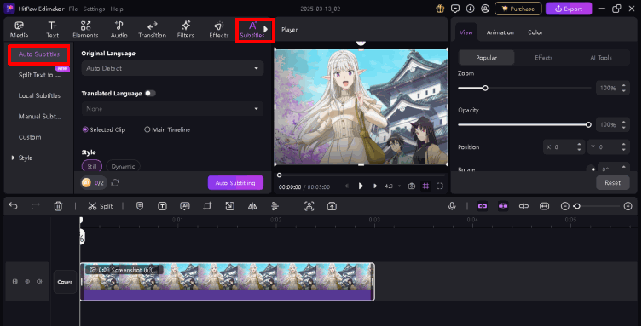Open the Media panel
642x327 pixels.
point(19,30)
